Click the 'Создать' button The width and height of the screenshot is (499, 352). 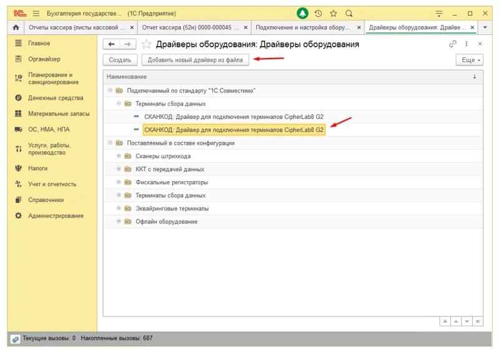[x=120, y=60]
